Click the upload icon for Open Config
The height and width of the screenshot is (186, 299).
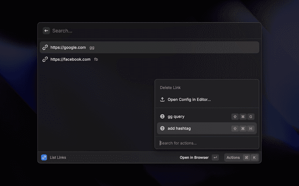[162, 100]
